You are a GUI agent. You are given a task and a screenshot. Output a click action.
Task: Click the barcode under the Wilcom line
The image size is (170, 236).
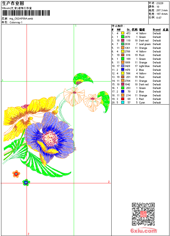[x=26, y=13]
